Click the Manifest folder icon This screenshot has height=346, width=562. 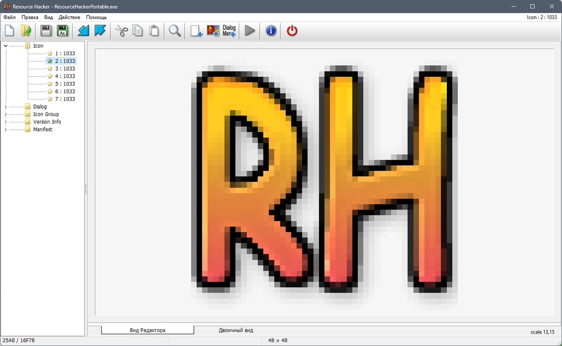pos(28,129)
